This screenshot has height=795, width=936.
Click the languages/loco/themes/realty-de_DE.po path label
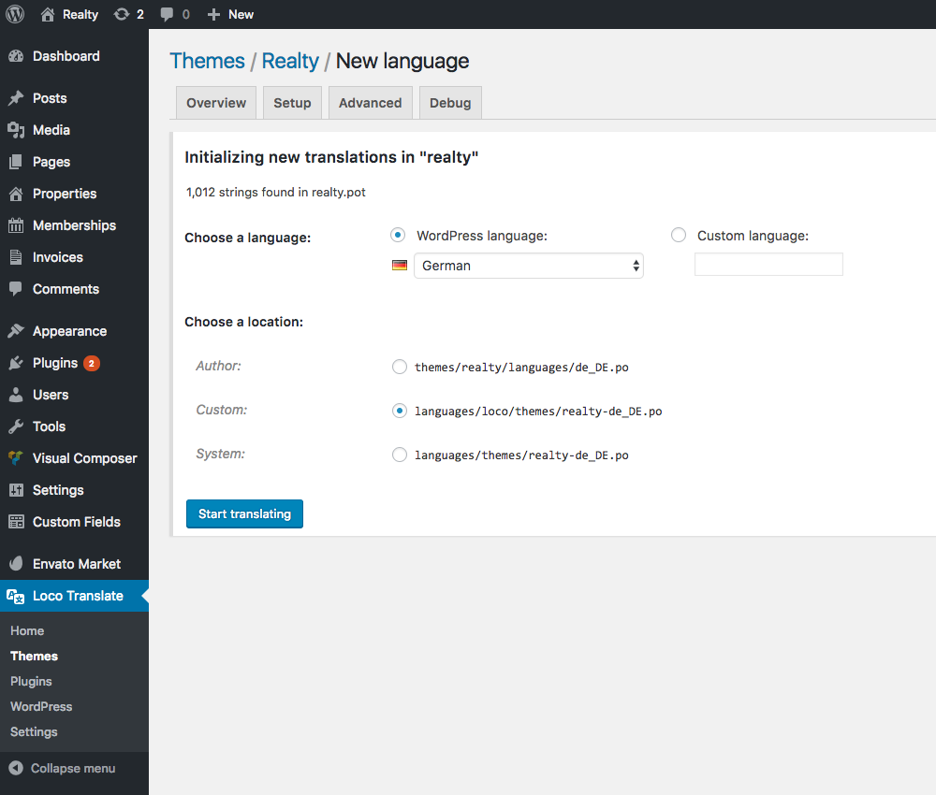point(538,412)
